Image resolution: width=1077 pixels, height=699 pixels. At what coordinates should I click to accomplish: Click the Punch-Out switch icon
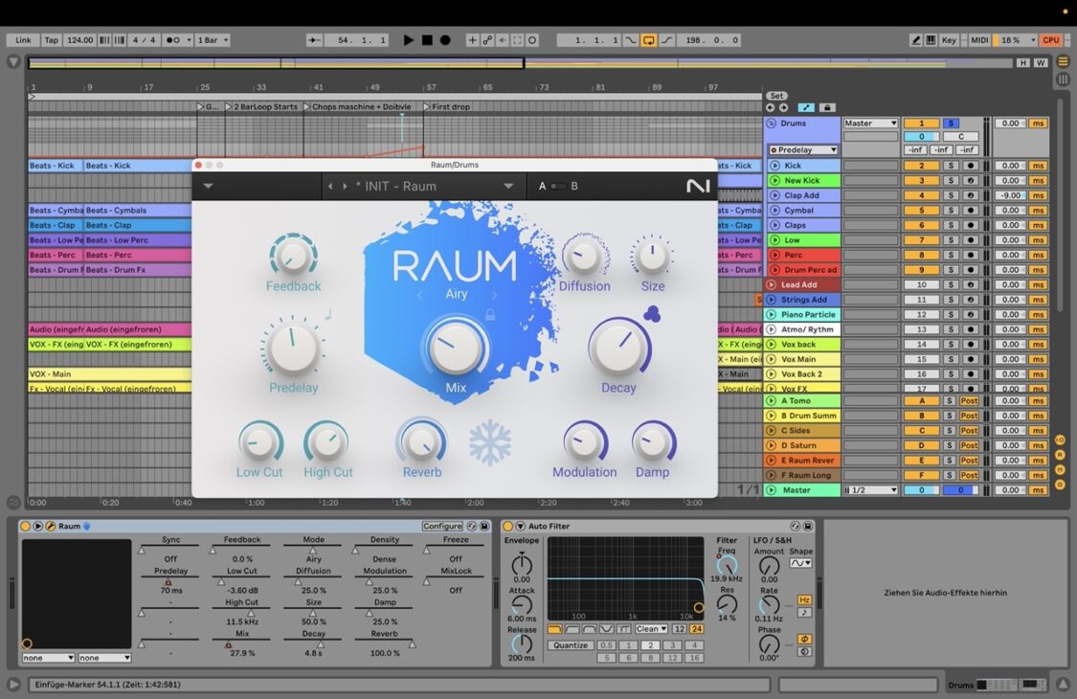667,40
